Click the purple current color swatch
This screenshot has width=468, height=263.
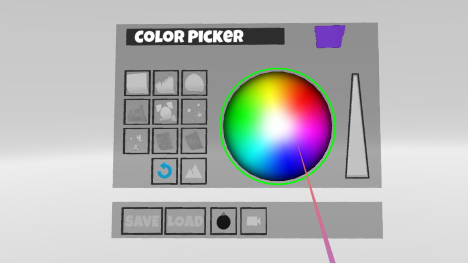(x=330, y=37)
